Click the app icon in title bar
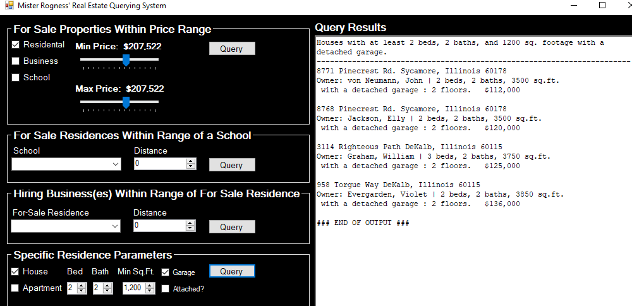Screen dimensions: 632x306 click(x=8, y=6)
